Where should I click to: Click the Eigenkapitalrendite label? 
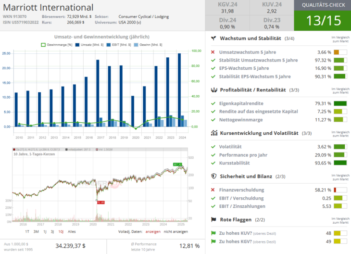click(241, 103)
